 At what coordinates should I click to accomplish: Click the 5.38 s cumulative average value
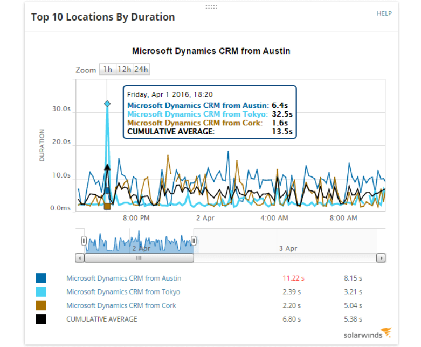tap(353, 319)
